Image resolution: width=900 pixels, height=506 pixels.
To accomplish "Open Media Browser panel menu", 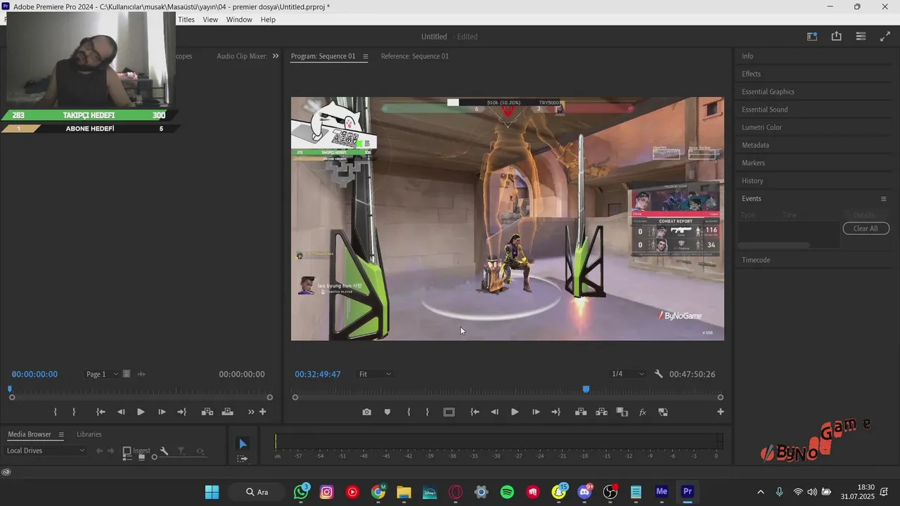I will click(x=61, y=434).
